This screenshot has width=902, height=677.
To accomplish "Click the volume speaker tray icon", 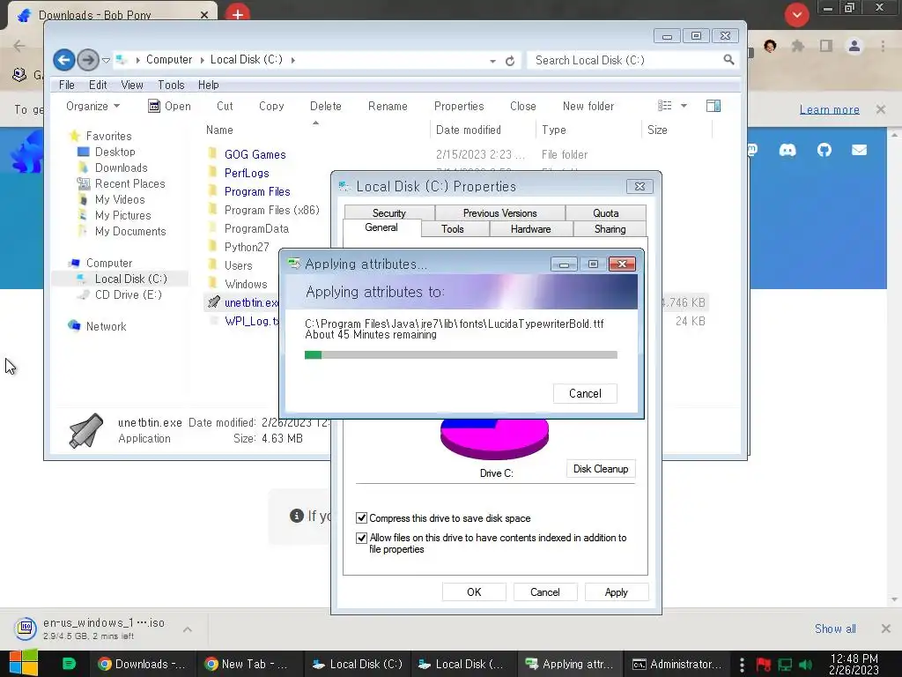I will 805,665.
